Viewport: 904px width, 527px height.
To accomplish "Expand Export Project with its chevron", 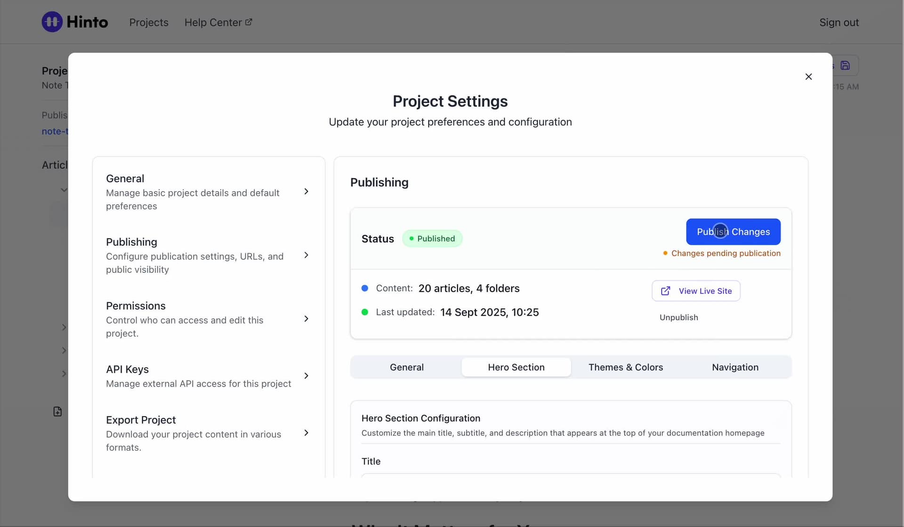I will point(306,433).
